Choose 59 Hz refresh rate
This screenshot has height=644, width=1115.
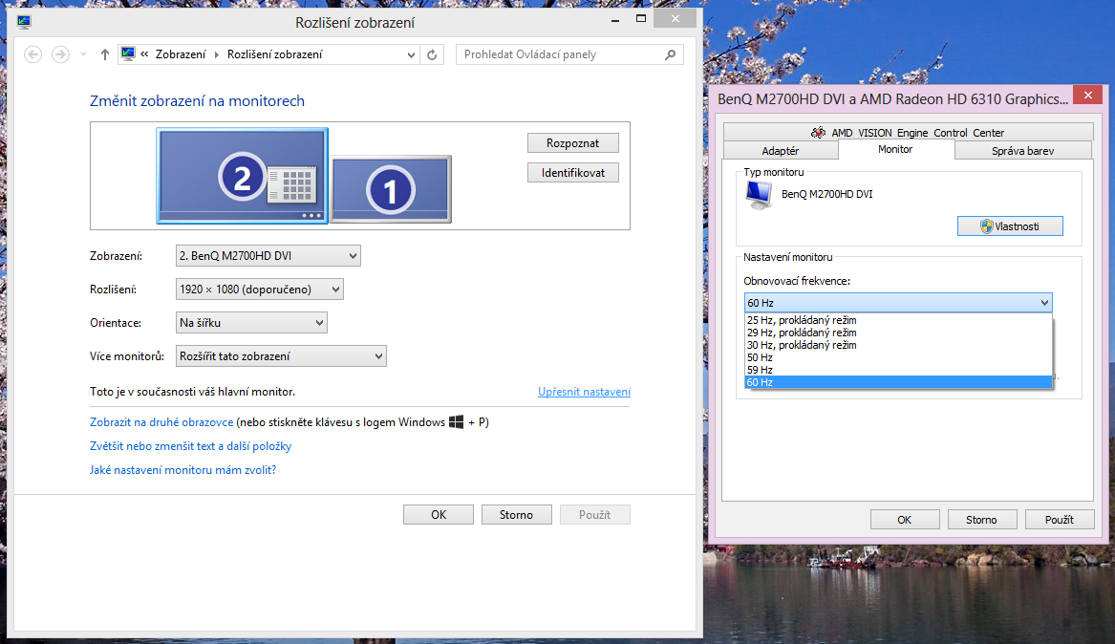pos(898,370)
